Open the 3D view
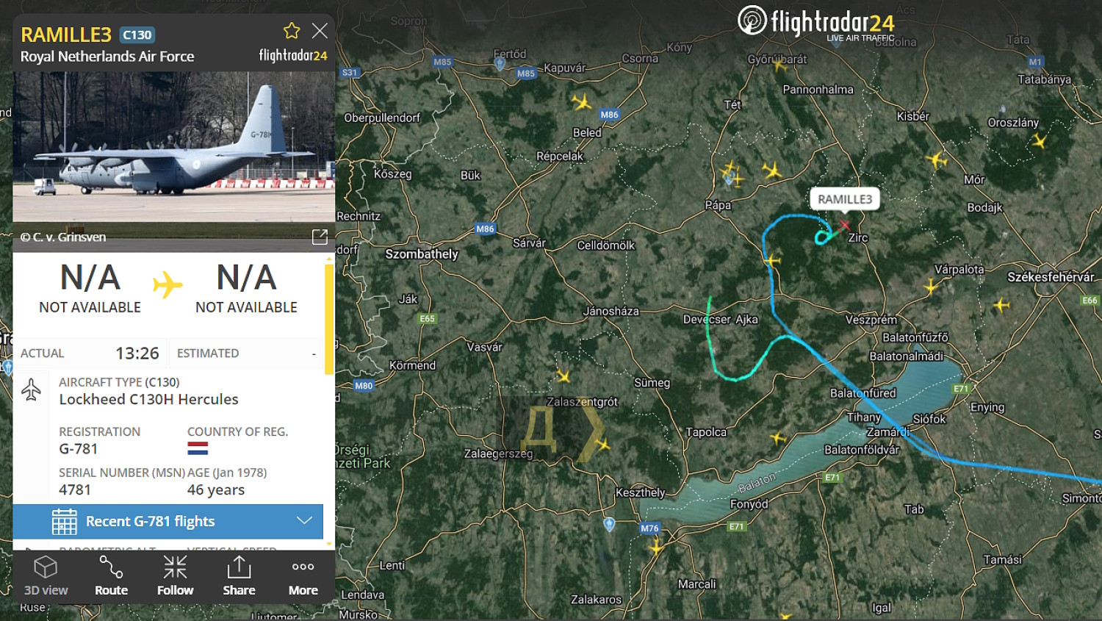Screen dimensions: 1102x621 [x=46, y=576]
